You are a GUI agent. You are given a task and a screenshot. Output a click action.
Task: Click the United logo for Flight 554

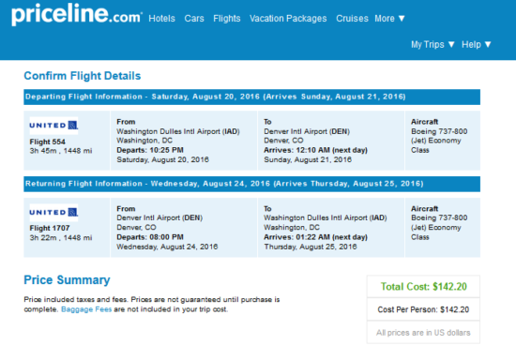pos(53,126)
